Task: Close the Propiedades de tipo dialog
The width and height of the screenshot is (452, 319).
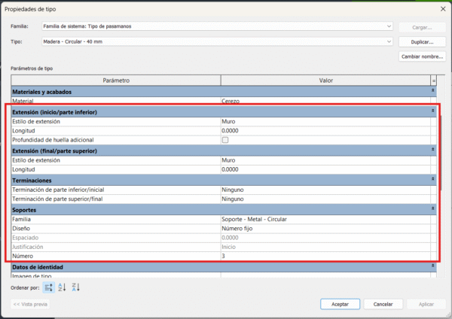Action: (x=438, y=8)
